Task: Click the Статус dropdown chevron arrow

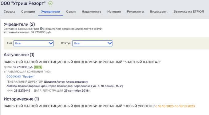Action: click(109, 43)
